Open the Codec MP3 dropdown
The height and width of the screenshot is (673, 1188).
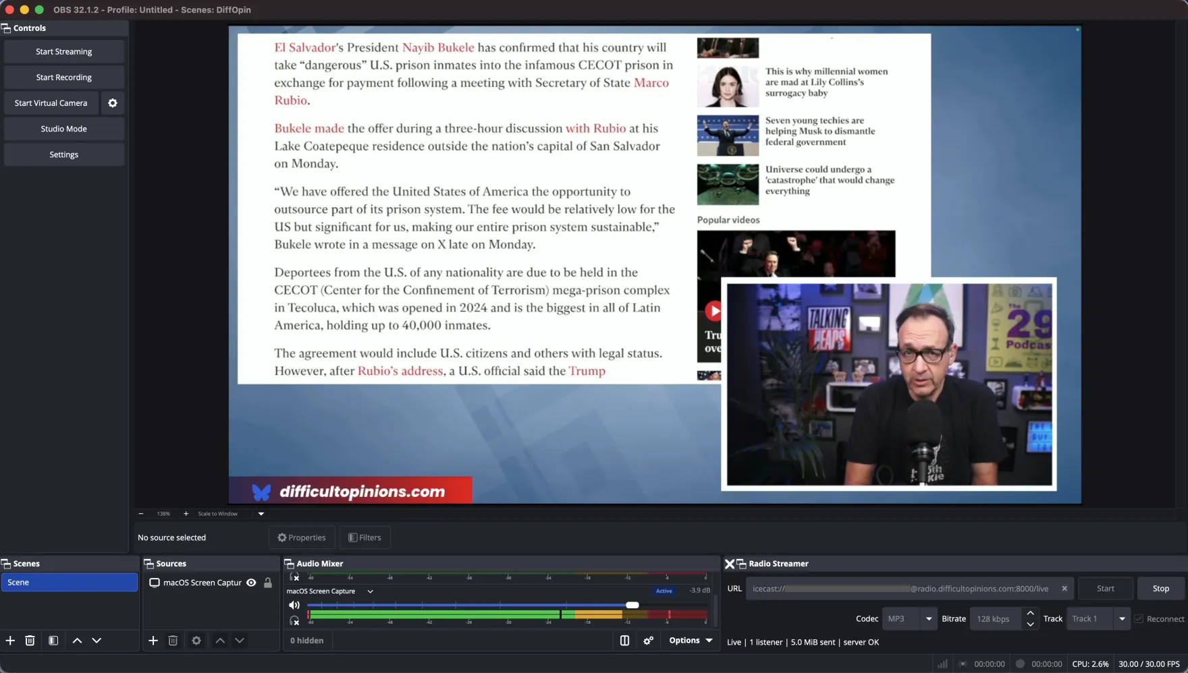910,619
